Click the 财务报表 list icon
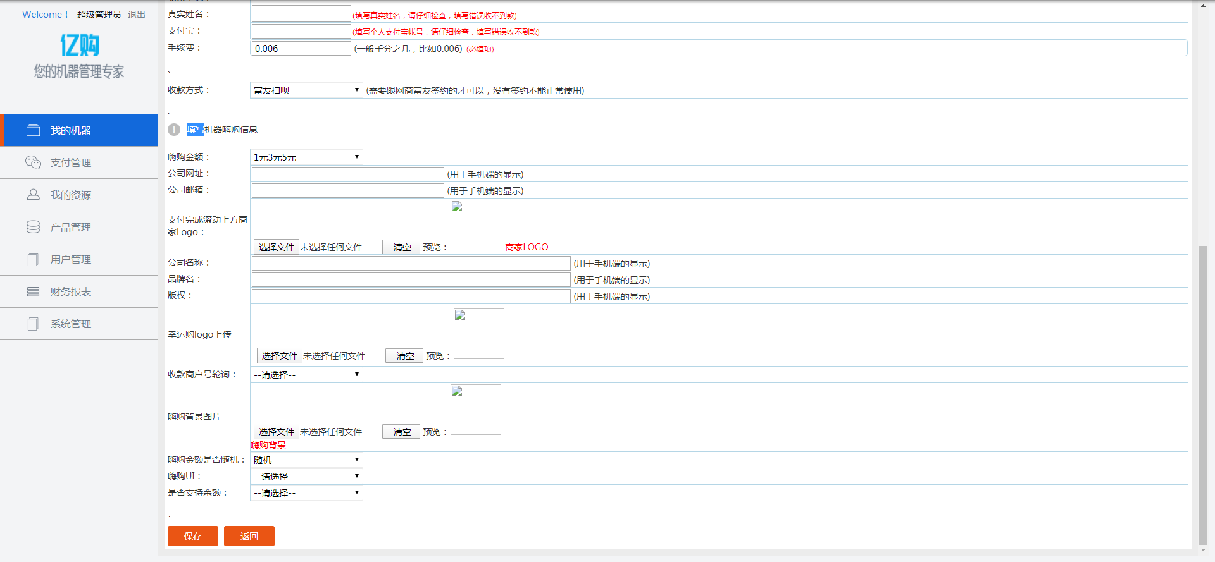This screenshot has height=562, width=1215. tap(33, 291)
